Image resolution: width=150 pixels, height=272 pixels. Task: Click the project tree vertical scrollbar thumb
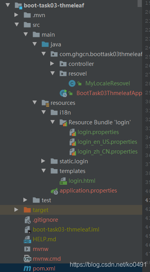[139, 4]
